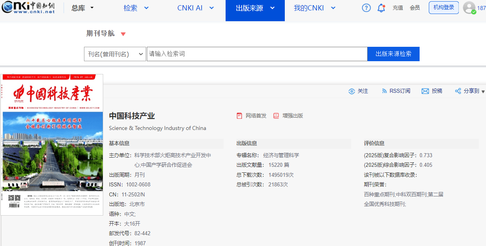Image resolution: width=486 pixels, height=246 pixels.
Task: Click the 总下载次数 value 1495019次
Action: tap(281, 175)
